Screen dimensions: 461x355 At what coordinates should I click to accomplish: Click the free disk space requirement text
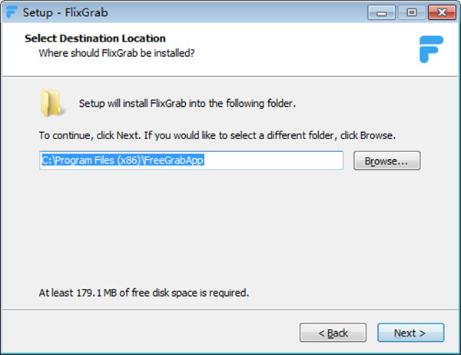[144, 293]
